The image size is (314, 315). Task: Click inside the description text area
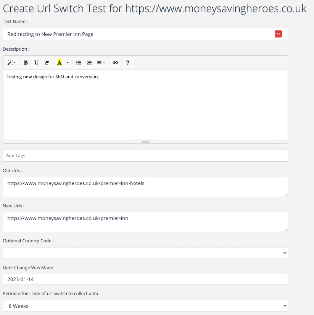point(145,107)
